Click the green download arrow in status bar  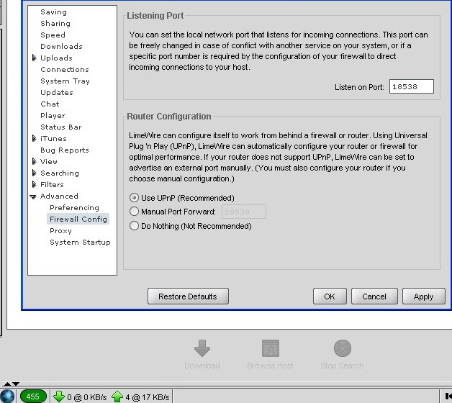[59, 397]
